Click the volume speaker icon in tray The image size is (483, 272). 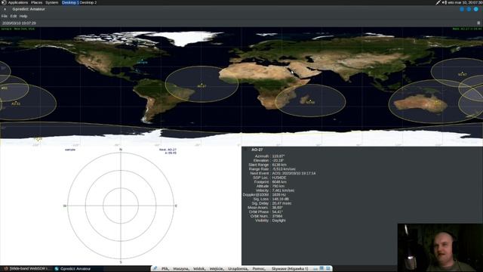(x=445, y=2)
